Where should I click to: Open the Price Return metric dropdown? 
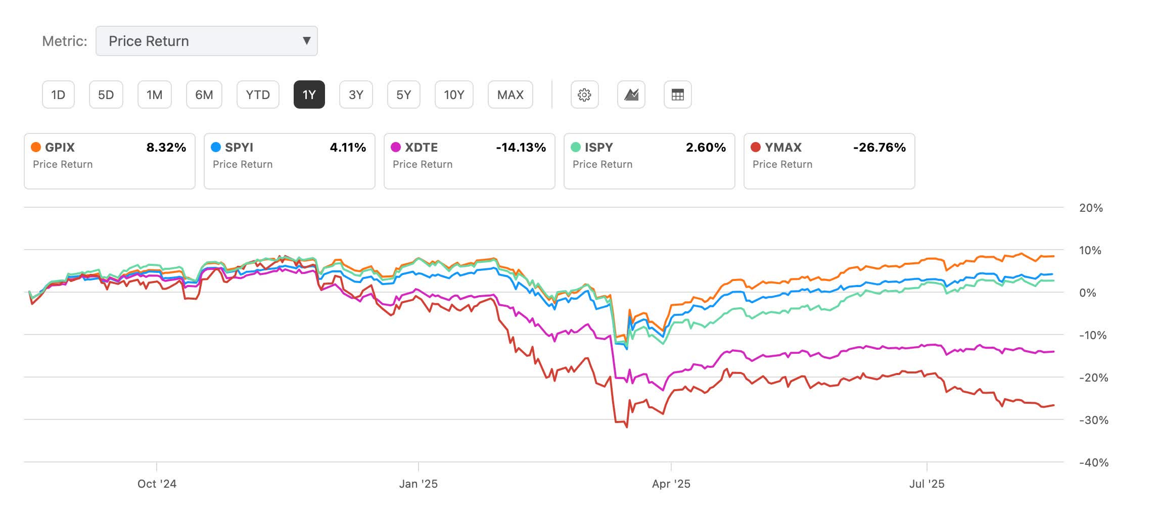[x=206, y=41]
